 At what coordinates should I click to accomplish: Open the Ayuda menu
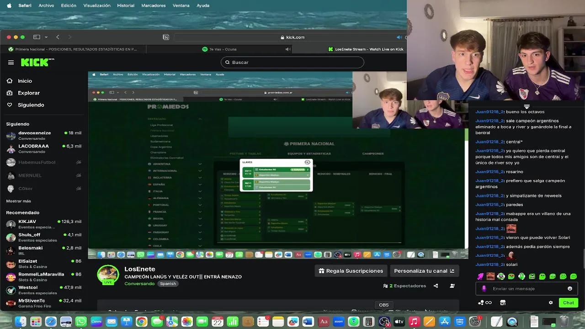(203, 5)
